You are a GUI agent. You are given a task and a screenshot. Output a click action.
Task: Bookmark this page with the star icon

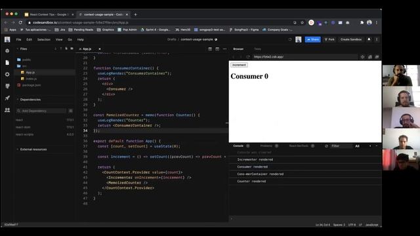click(x=302, y=22)
